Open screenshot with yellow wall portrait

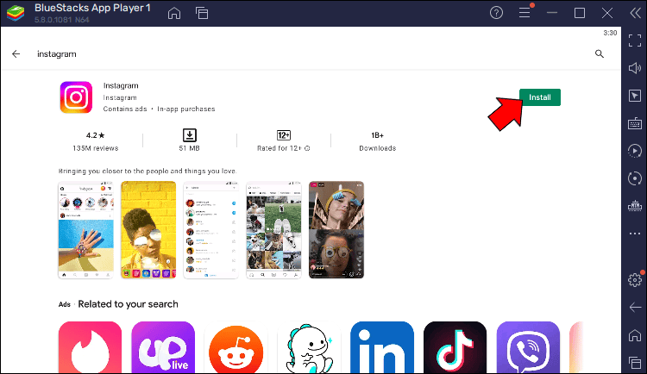(148, 230)
